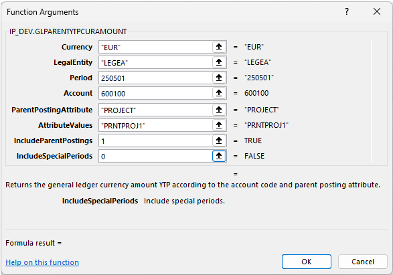Click the ParentPostingAttribute text field
The height and width of the screenshot is (275, 393).
point(155,110)
